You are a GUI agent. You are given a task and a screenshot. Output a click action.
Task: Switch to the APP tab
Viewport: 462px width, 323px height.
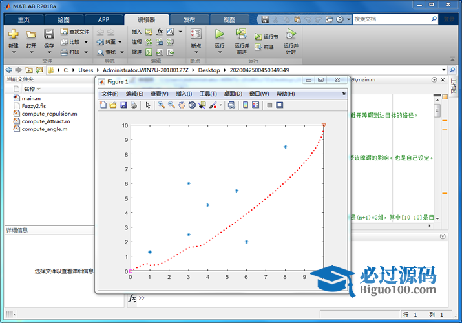[103, 20]
